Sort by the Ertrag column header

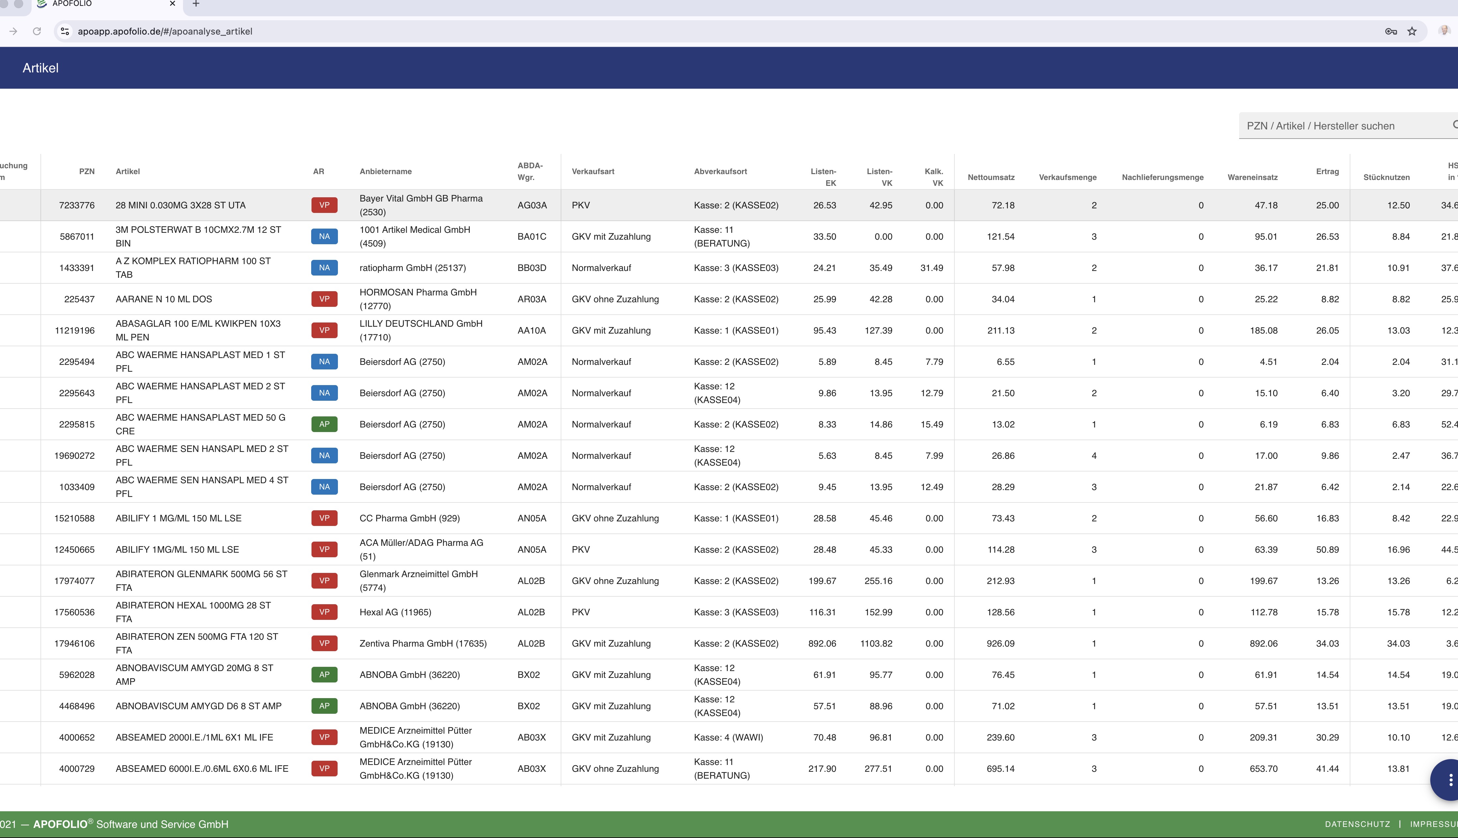tap(1327, 172)
